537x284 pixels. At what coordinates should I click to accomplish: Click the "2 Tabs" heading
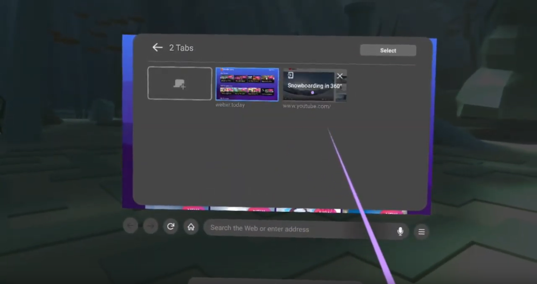click(181, 48)
